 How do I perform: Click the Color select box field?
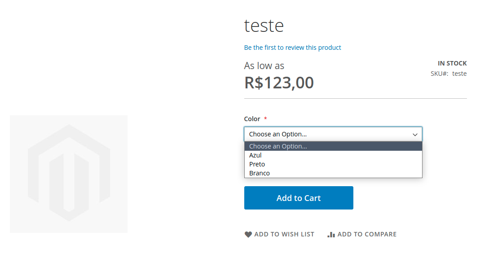pyautogui.click(x=333, y=134)
